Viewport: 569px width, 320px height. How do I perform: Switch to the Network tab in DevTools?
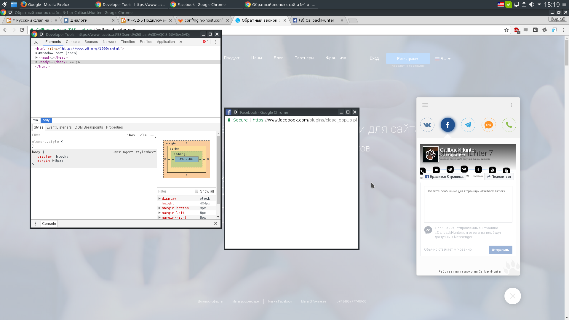[109, 42]
